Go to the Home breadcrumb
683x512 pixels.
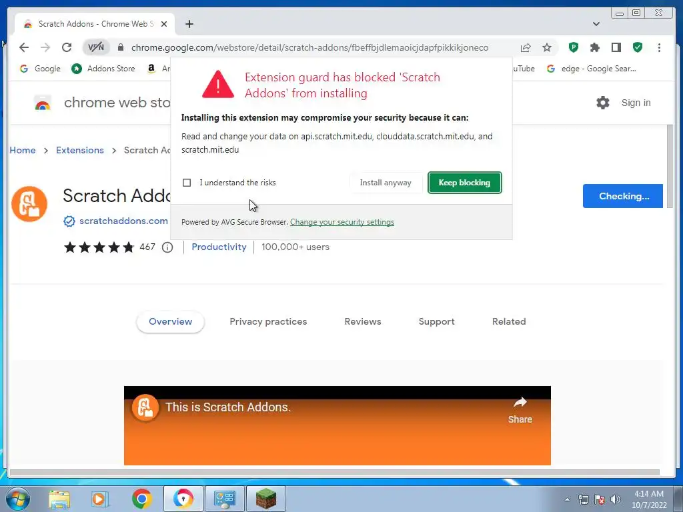pos(23,150)
